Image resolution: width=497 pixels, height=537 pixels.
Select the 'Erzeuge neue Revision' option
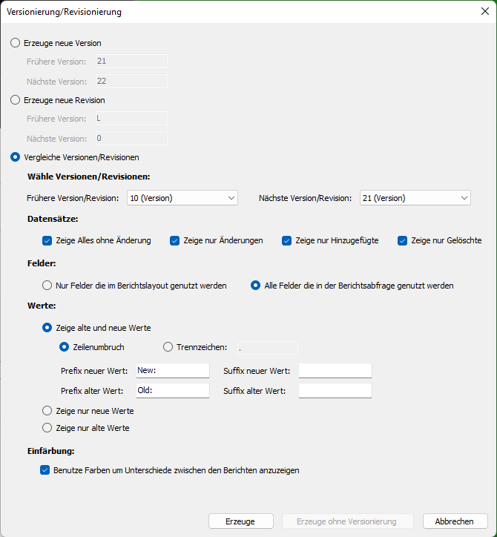16,100
